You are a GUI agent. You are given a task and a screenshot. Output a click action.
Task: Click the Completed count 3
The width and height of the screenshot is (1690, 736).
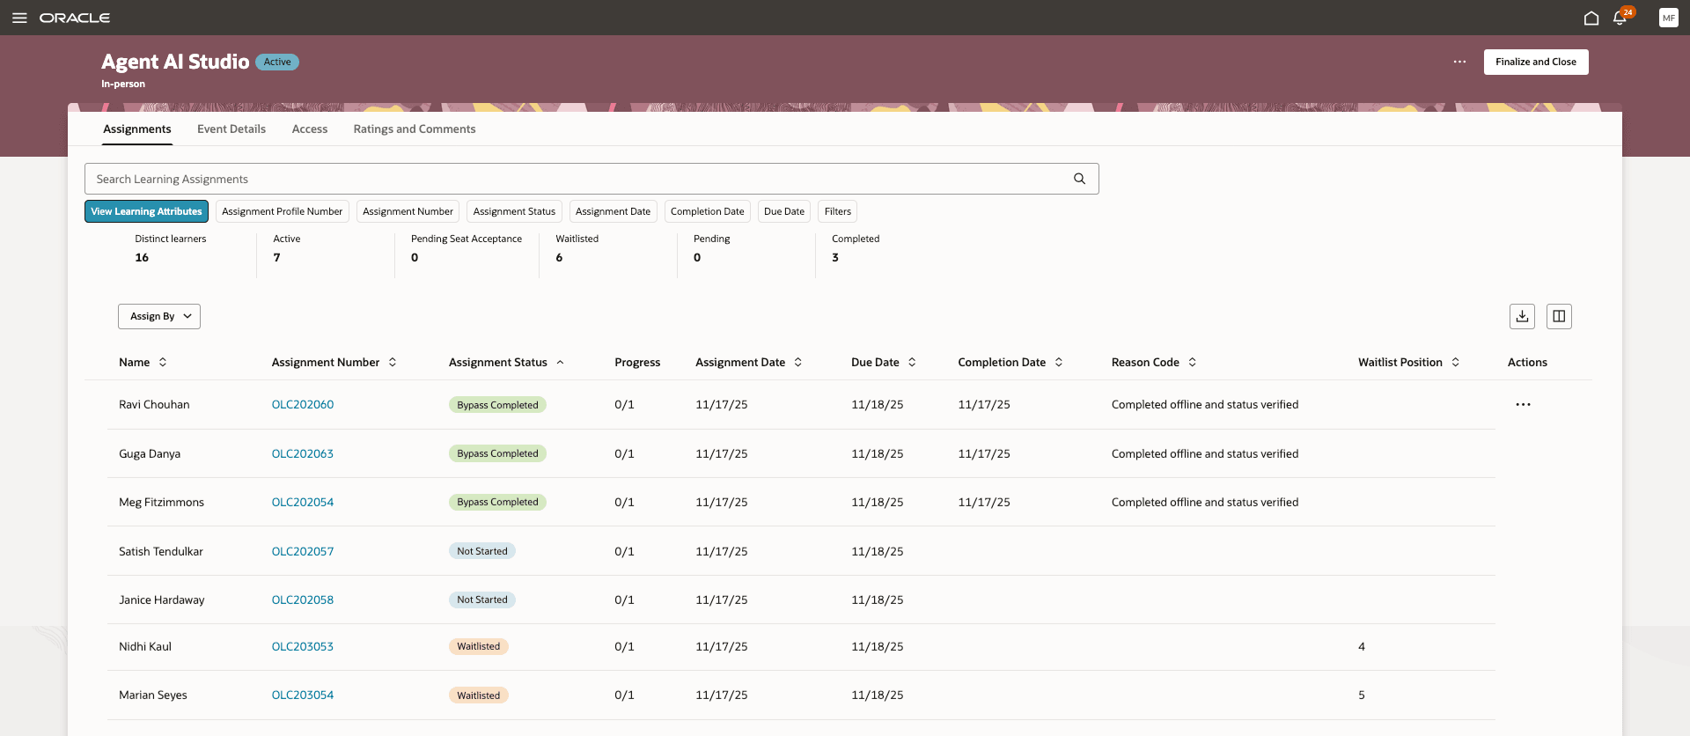835,258
